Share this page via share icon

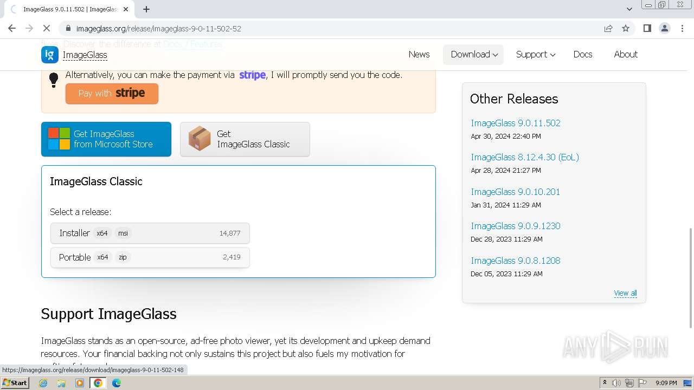pyautogui.click(x=608, y=28)
